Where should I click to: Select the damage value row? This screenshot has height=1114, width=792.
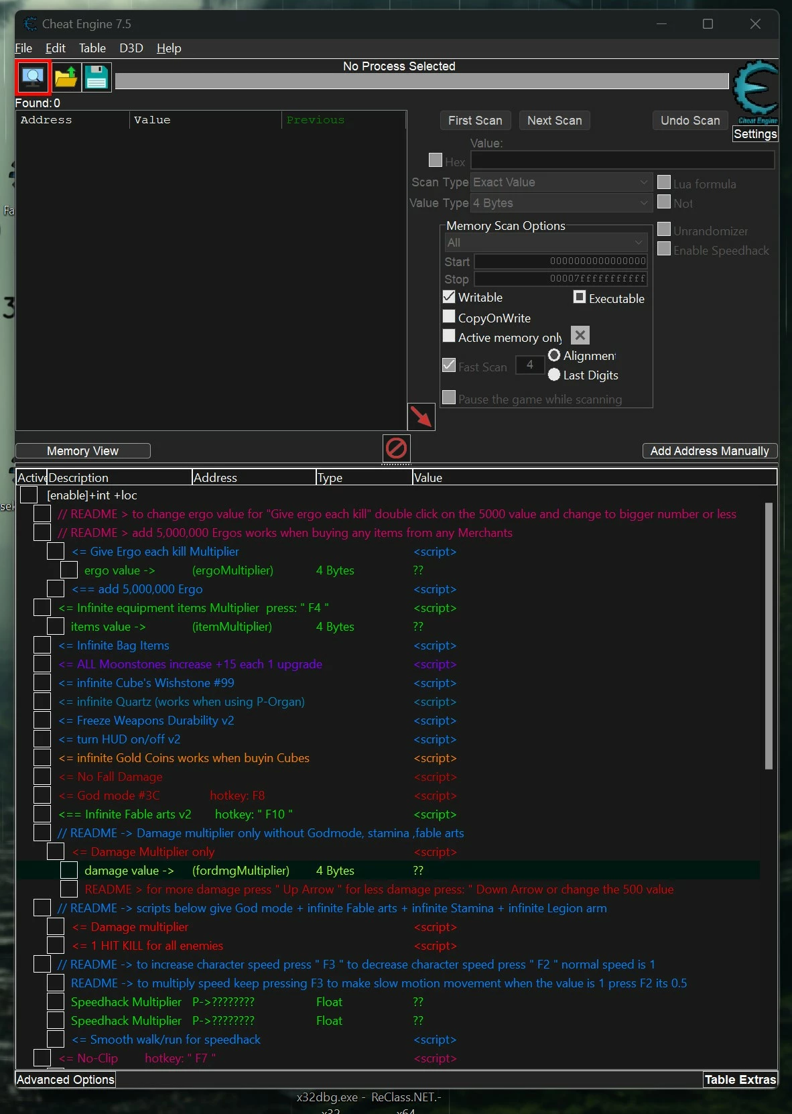387,871
